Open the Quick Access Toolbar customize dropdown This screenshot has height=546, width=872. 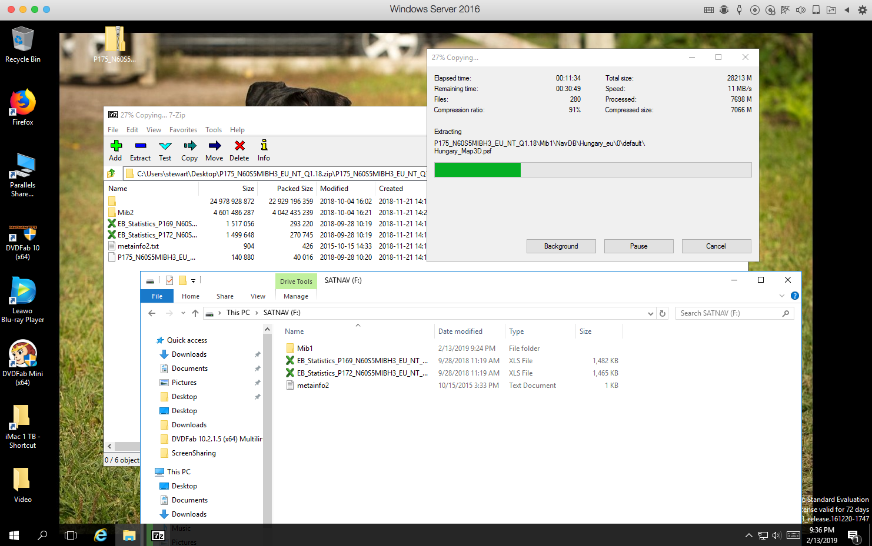click(193, 281)
